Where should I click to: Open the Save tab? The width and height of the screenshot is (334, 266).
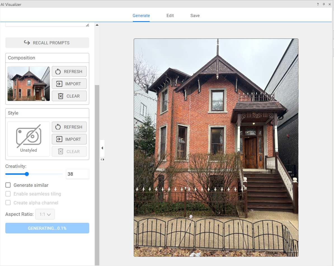click(195, 16)
